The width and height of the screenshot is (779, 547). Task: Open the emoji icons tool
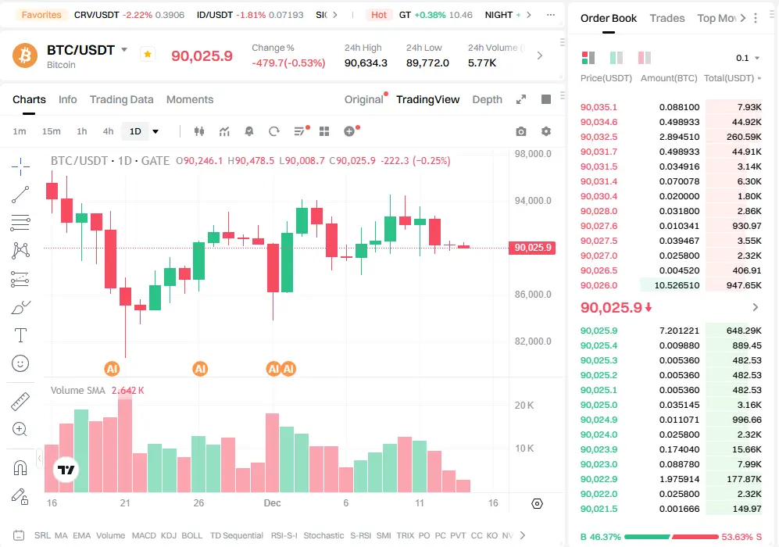[20, 363]
